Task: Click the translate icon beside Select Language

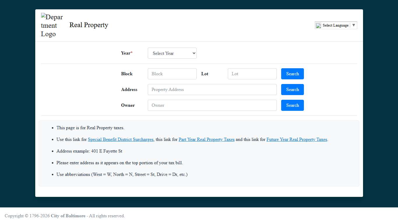Action: [318, 26]
